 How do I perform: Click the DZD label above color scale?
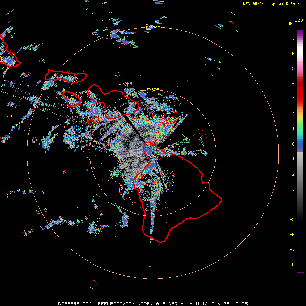click(299, 20)
